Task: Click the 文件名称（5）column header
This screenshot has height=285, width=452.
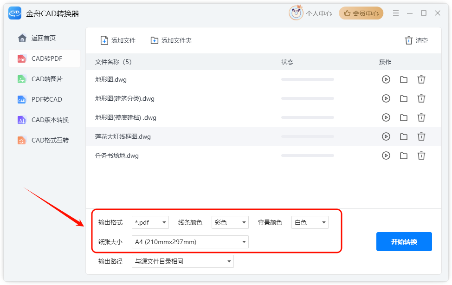Action: coord(113,62)
